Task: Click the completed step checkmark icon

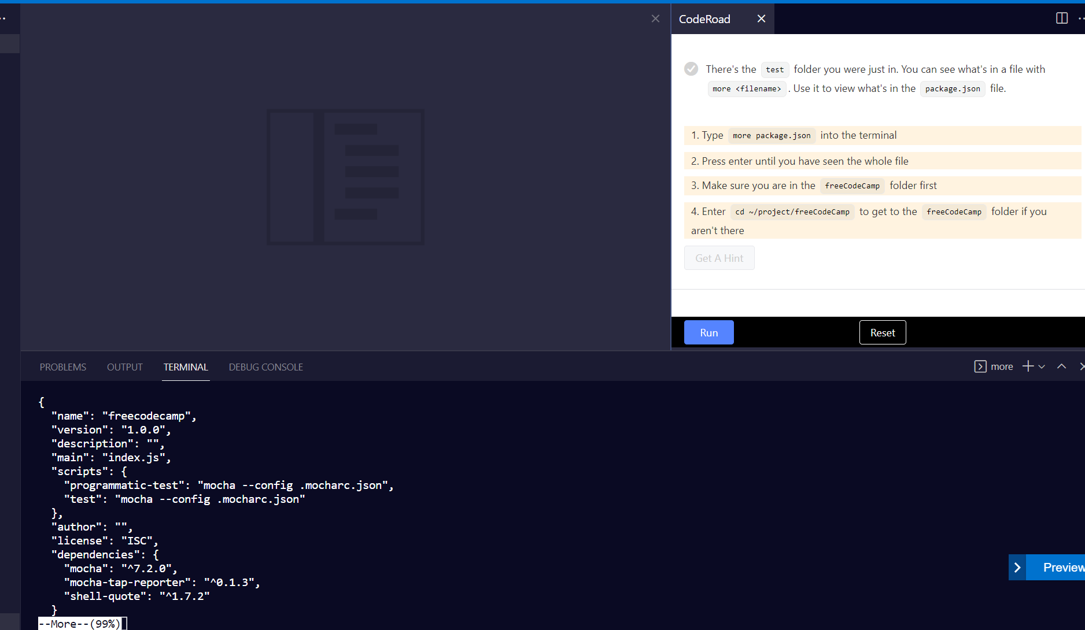Action: (691, 69)
